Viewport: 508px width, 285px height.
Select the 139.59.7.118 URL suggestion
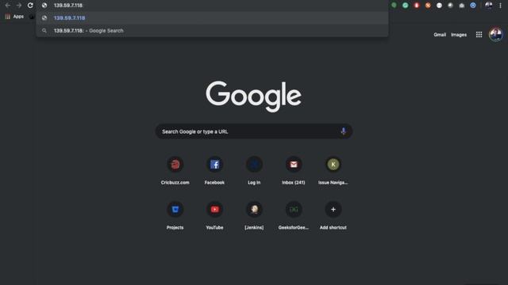point(212,18)
